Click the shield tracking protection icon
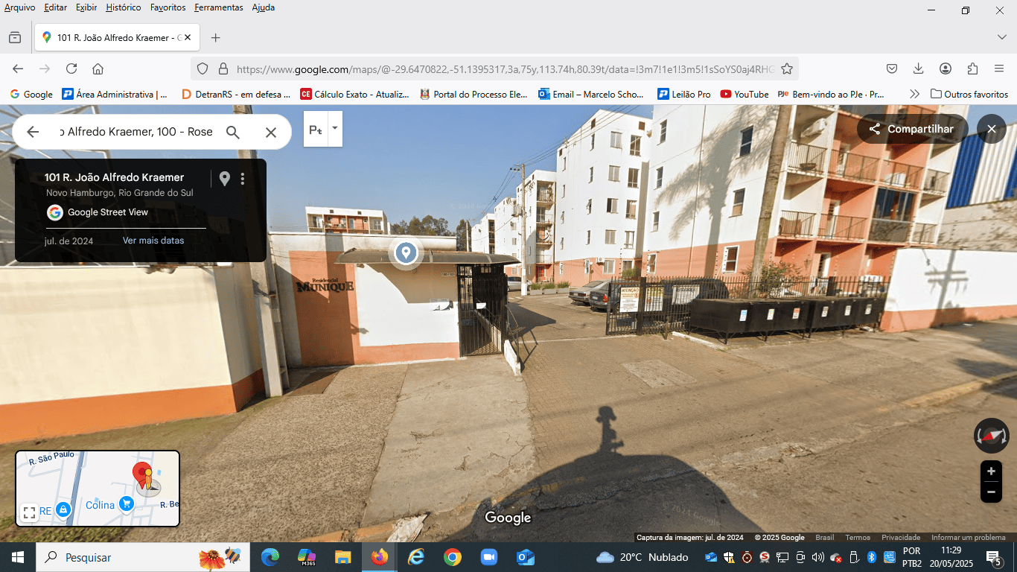This screenshot has height=572, width=1017. (x=203, y=69)
